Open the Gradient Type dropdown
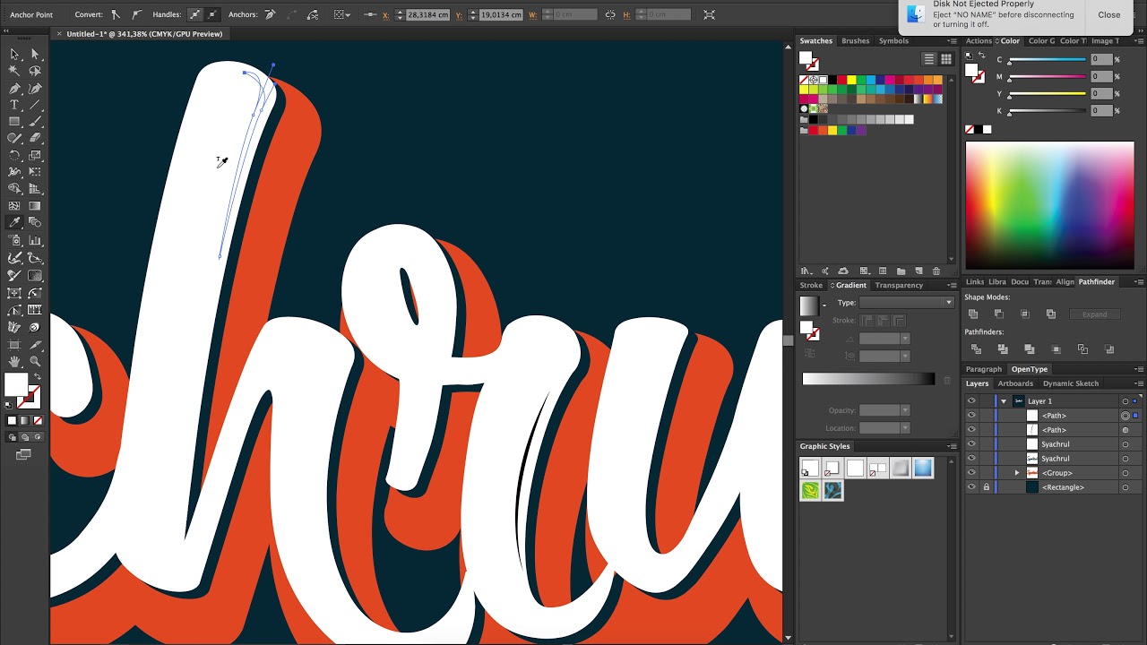 tap(906, 303)
